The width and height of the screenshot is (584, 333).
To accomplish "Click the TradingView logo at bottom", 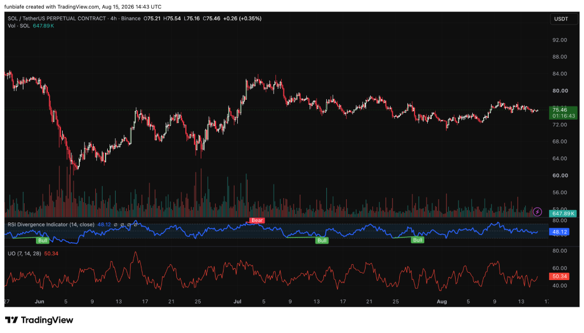I will (39, 320).
